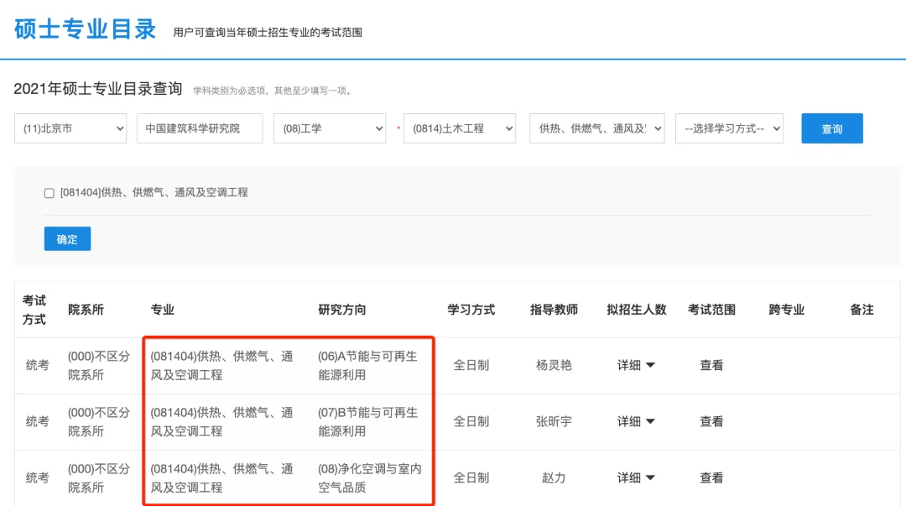Click the 指导教师 column header
The image size is (906, 506).
(x=554, y=309)
